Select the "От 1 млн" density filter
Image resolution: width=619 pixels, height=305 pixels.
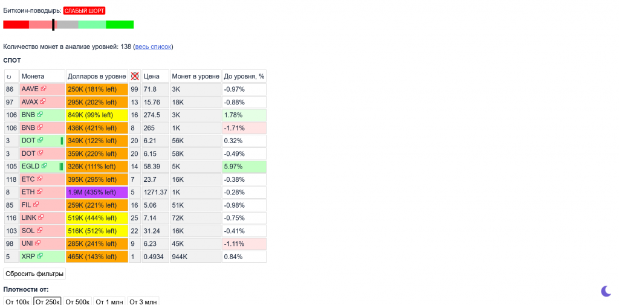coord(109,301)
